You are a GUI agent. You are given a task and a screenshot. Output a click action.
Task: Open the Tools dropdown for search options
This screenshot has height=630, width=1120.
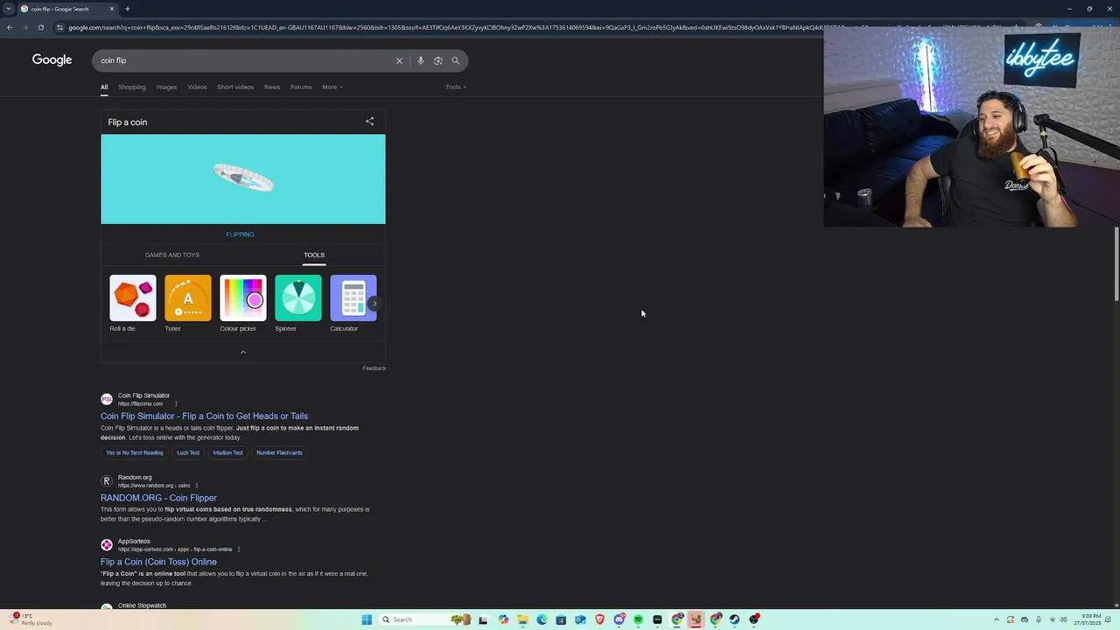pos(456,87)
